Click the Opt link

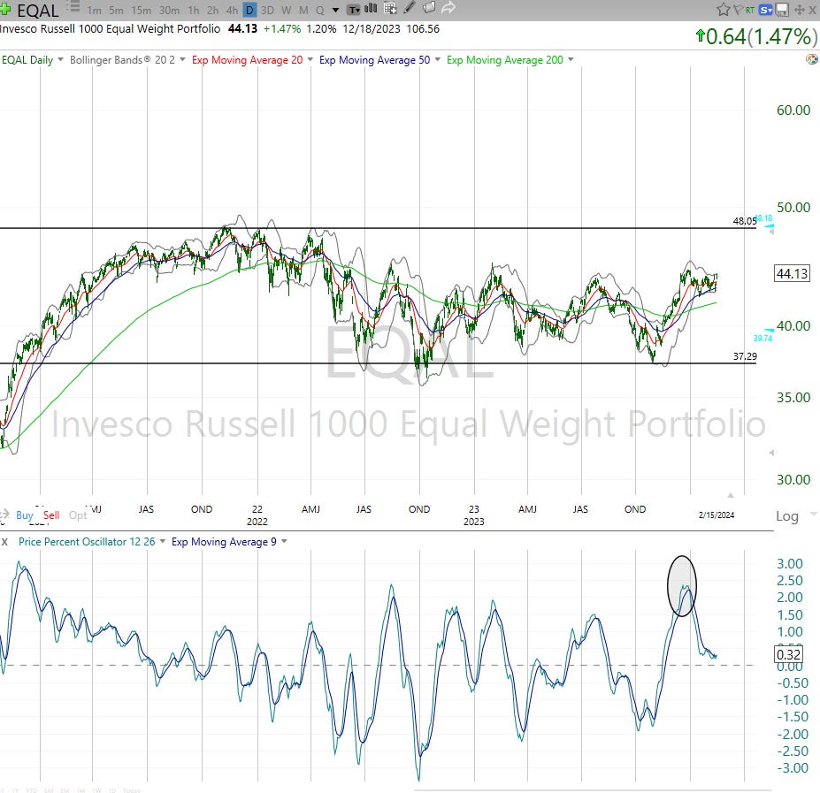coord(78,515)
